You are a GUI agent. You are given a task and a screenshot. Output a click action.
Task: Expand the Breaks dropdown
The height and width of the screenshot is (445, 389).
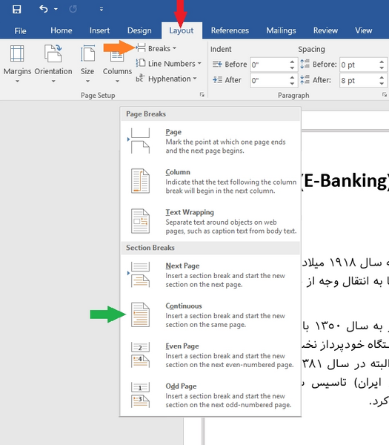(x=156, y=48)
